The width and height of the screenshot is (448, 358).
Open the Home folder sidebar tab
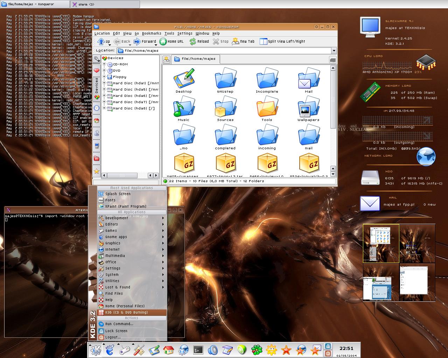97,121
